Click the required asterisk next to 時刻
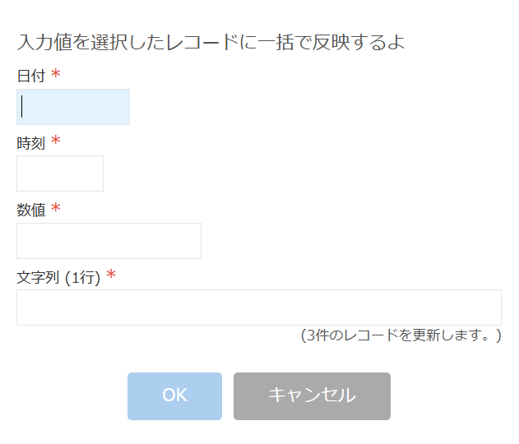Image resolution: width=519 pixels, height=444 pixels. coord(56,141)
